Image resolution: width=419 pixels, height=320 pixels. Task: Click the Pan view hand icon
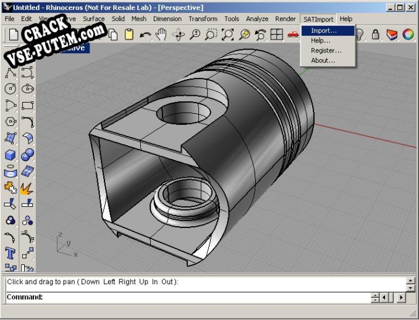[161, 35]
